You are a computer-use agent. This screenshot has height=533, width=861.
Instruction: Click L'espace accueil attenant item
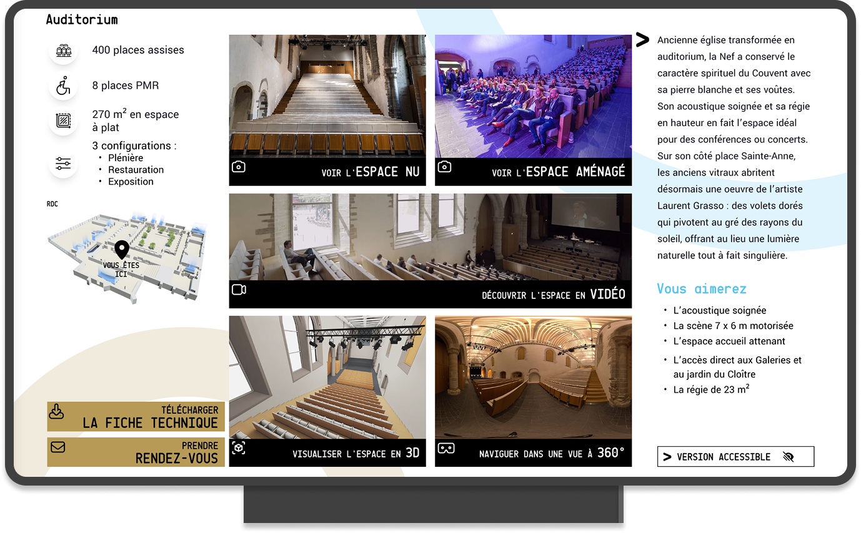729,341
